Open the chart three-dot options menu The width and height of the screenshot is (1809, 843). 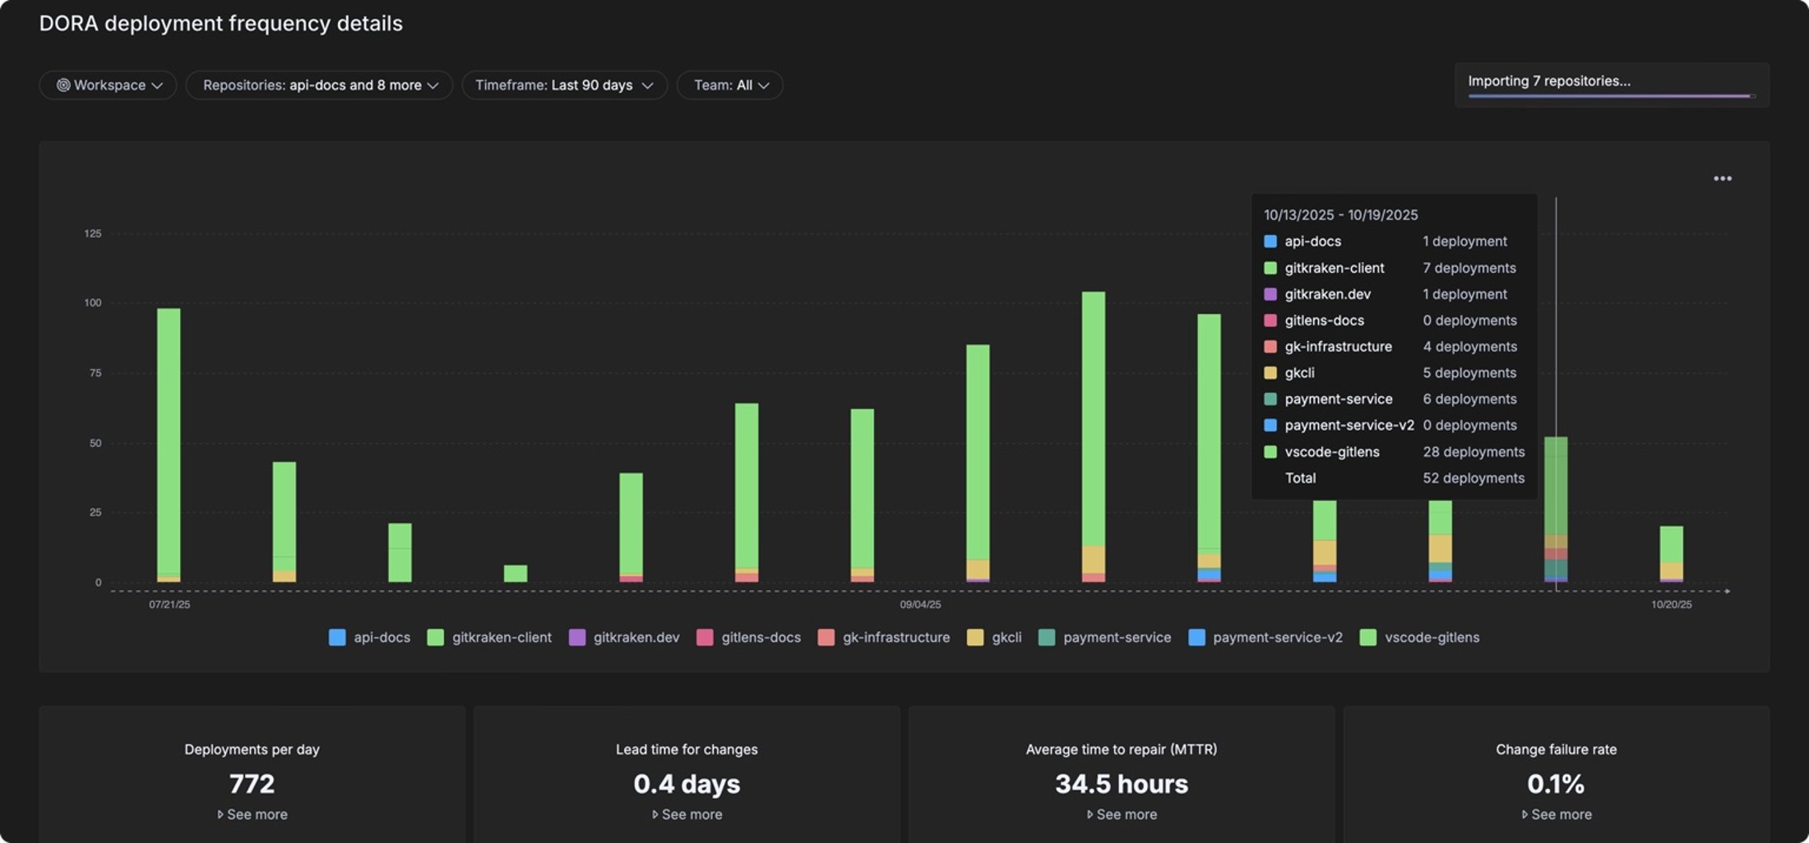click(1722, 178)
